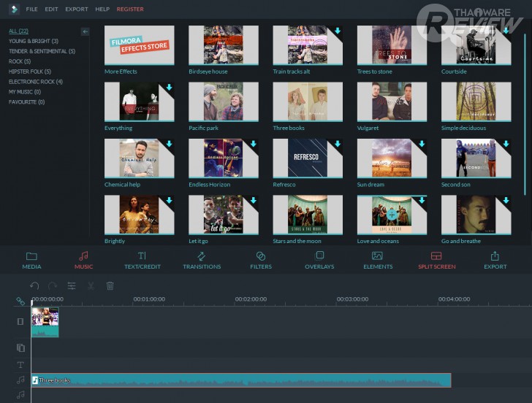Undo the last timeline action
The height and width of the screenshot is (403, 532).
coord(34,285)
